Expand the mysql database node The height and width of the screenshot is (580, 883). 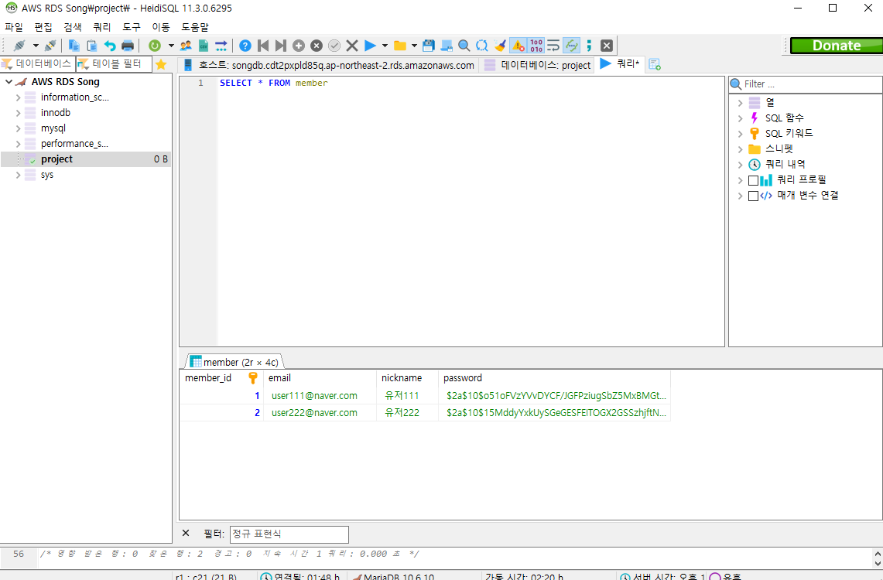(x=18, y=128)
